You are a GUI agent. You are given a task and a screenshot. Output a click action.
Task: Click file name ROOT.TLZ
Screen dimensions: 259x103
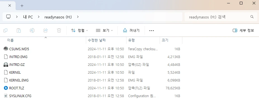point(17,88)
